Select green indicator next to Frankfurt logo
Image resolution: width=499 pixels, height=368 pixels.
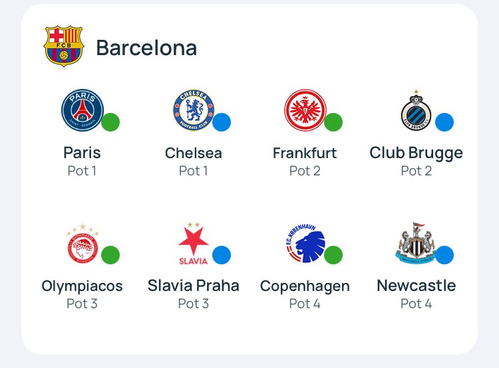[333, 122]
